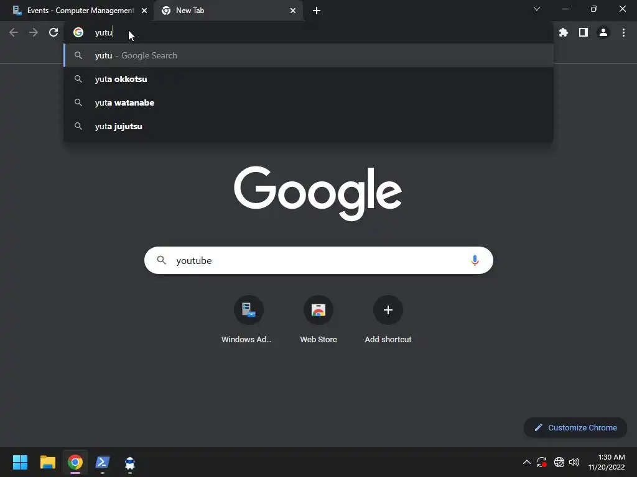Click the search box containing youtube
Image resolution: width=637 pixels, height=477 pixels.
[318, 260]
